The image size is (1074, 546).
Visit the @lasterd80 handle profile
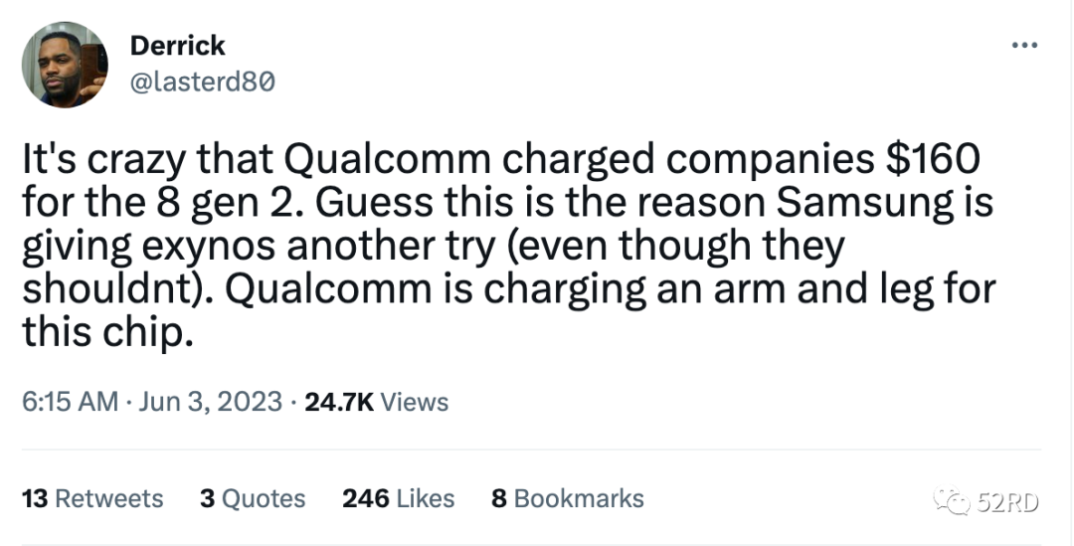pyautogui.click(x=202, y=82)
